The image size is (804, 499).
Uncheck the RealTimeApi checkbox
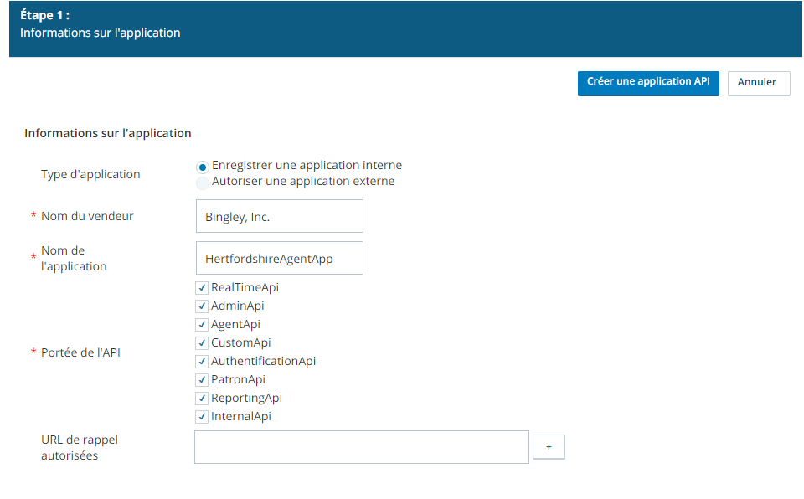pos(202,288)
